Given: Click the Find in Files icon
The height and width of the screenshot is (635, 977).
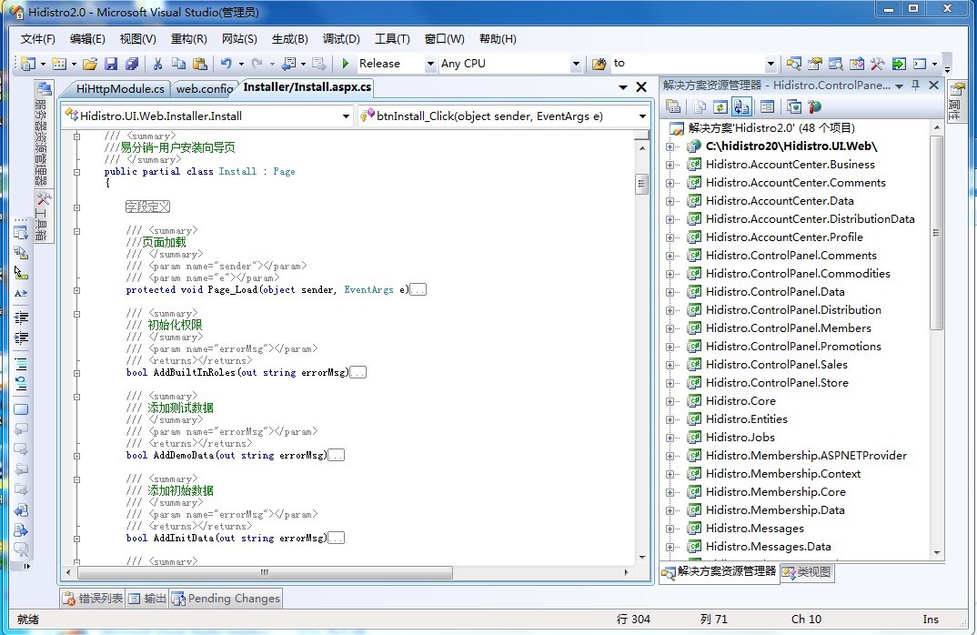Looking at the screenshot, I should (599, 64).
